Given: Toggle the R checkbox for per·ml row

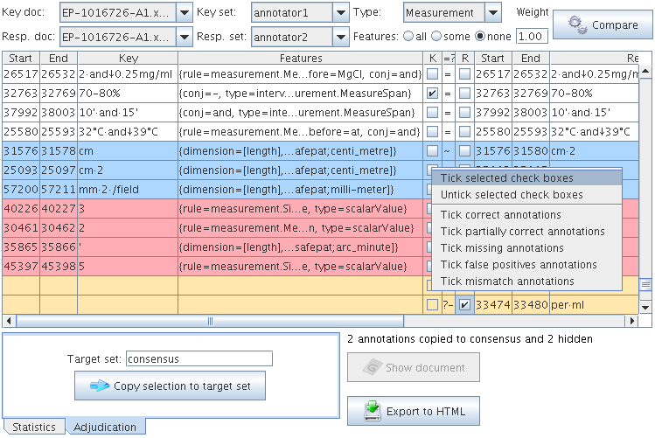Looking at the screenshot, I should pos(465,304).
